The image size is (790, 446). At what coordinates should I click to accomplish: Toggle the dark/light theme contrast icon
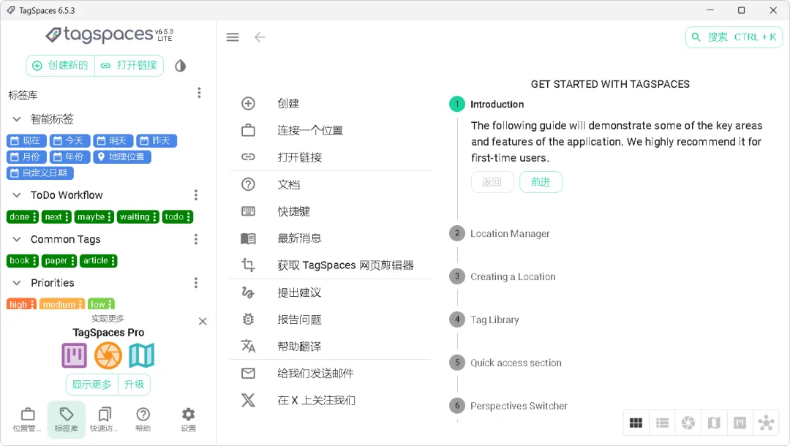pyautogui.click(x=181, y=66)
